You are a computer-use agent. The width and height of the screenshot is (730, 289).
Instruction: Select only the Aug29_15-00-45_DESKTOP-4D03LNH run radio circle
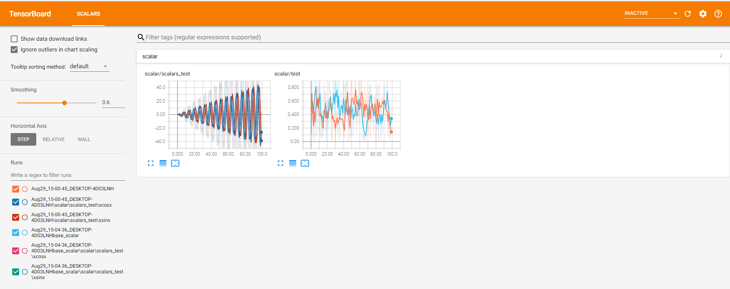coord(25,189)
